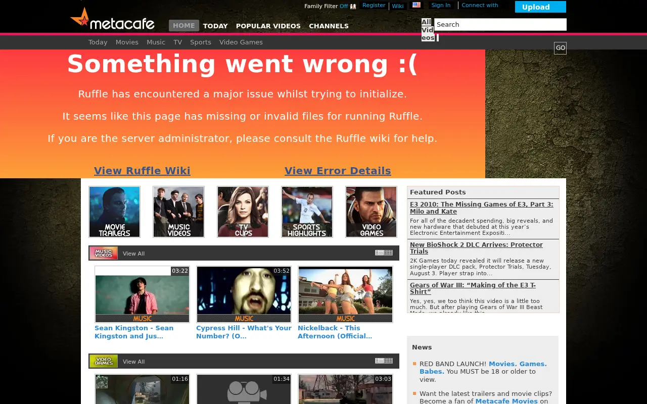Open the E3 2010 Missing Games post
The image size is (647, 404).
coord(481,208)
